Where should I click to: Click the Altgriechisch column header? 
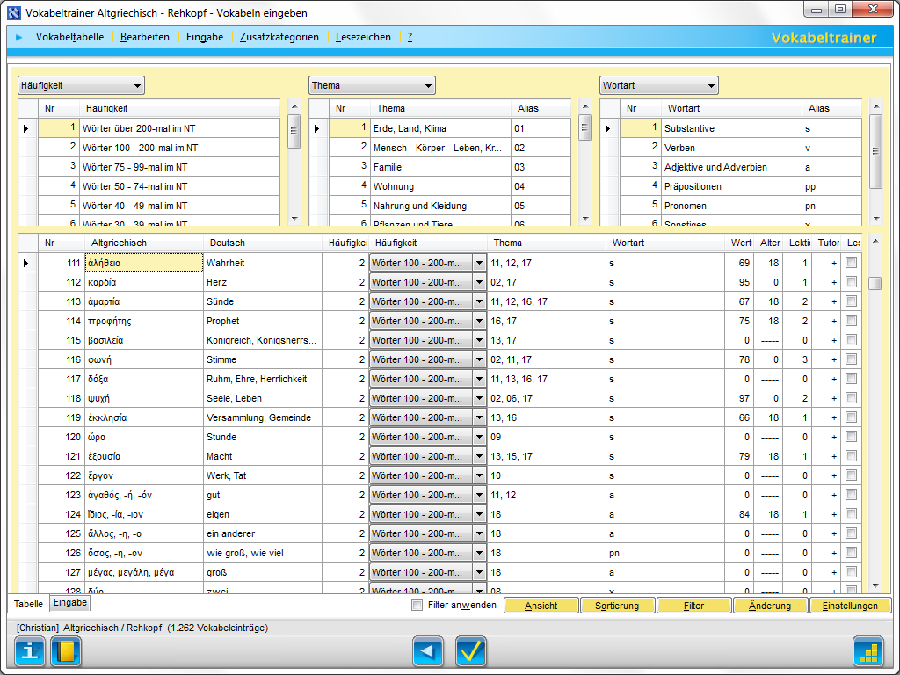pos(144,243)
